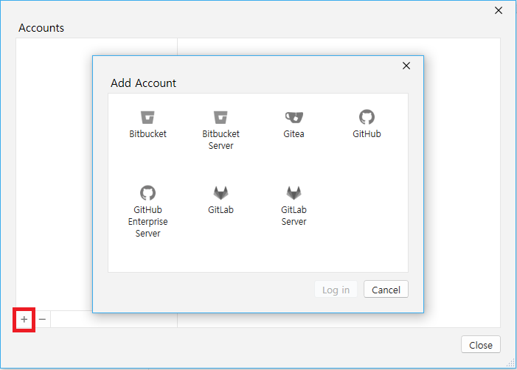Choose the Bitbucket Server icon
Viewport: 517px width, 370px height.
[x=221, y=117]
